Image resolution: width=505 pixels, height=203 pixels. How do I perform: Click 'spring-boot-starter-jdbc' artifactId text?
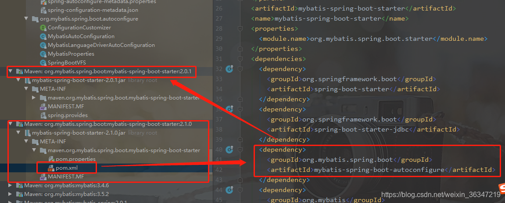(361, 130)
